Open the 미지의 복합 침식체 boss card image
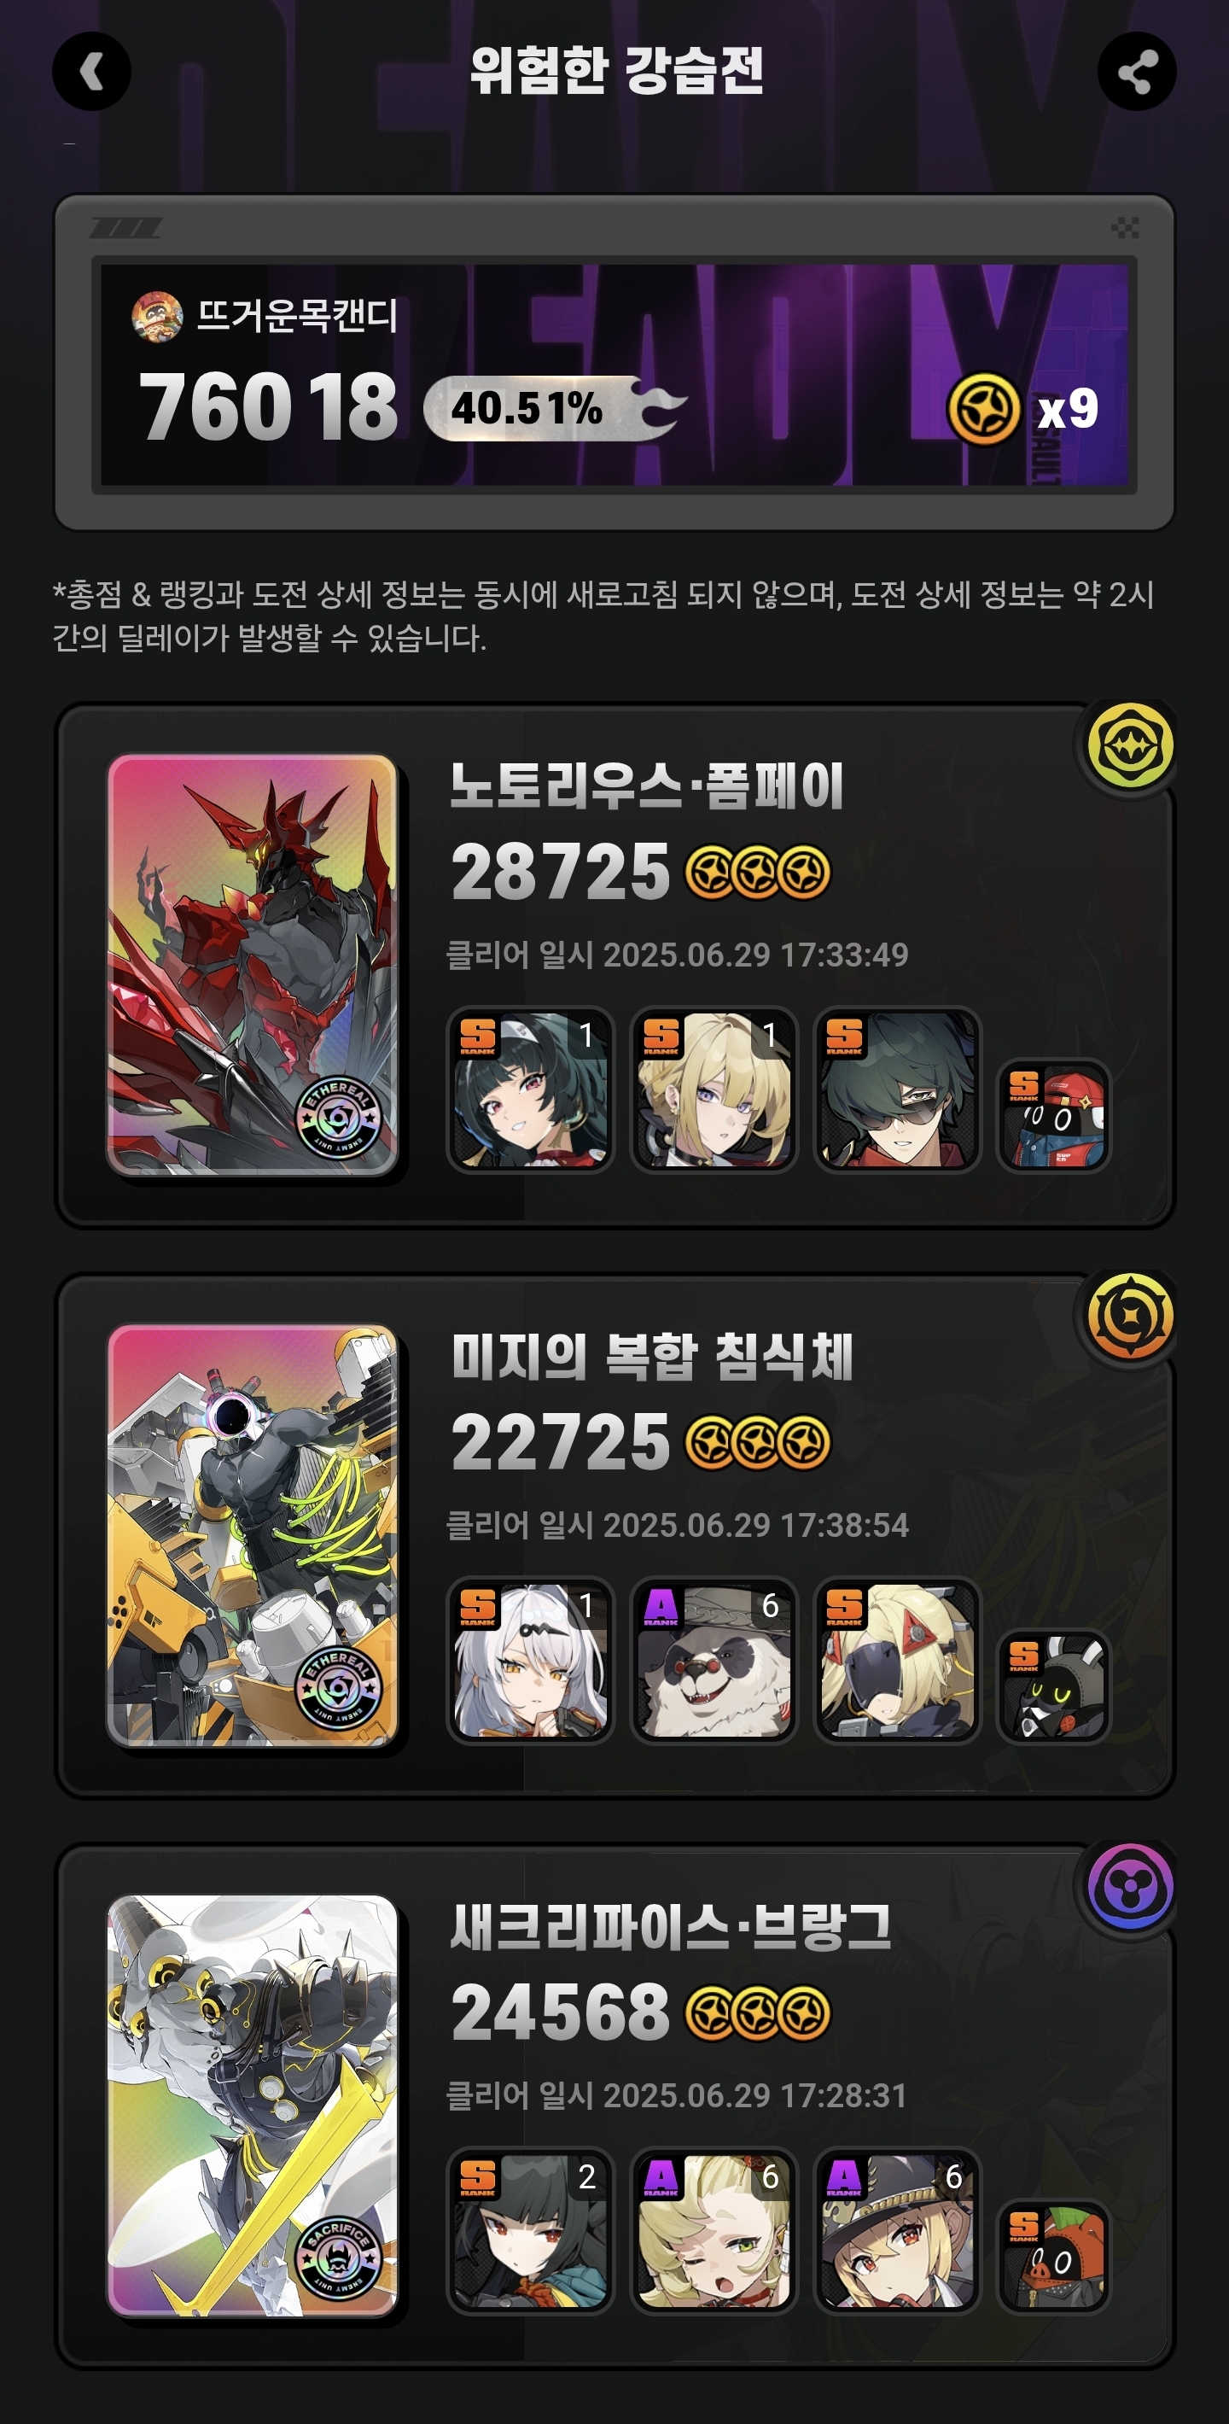Image resolution: width=1229 pixels, height=2424 pixels. pos(252,1535)
